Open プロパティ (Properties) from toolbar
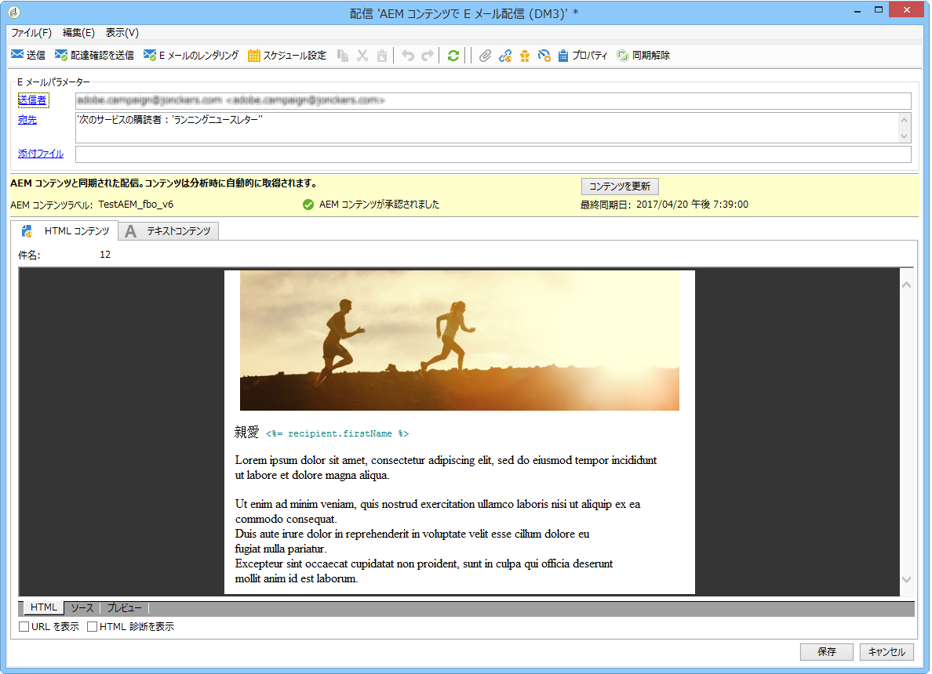The width and height of the screenshot is (932, 674). (582, 55)
